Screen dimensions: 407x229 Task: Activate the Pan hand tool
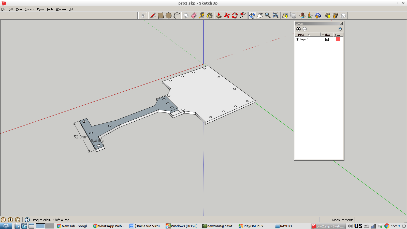tap(260, 16)
